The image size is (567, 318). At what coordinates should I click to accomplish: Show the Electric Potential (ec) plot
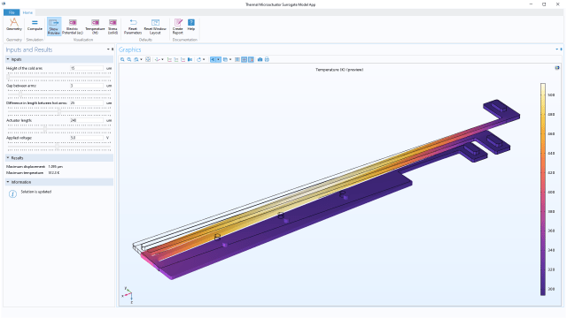(x=73, y=26)
